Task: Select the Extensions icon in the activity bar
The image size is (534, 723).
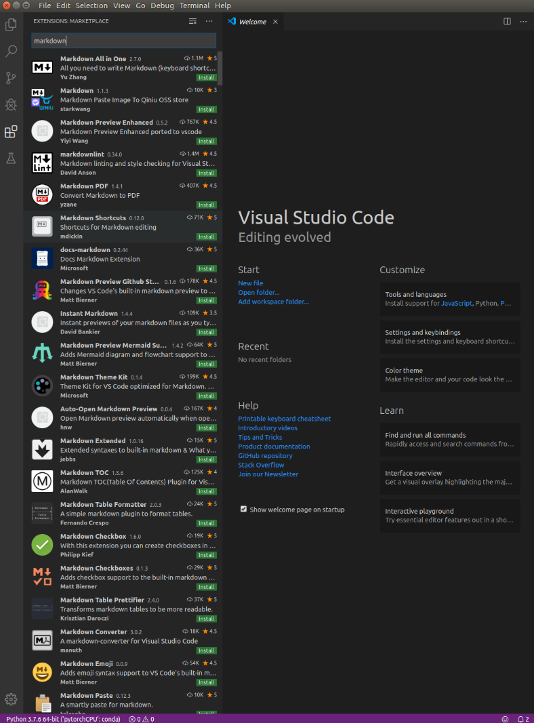Action: coord(10,131)
